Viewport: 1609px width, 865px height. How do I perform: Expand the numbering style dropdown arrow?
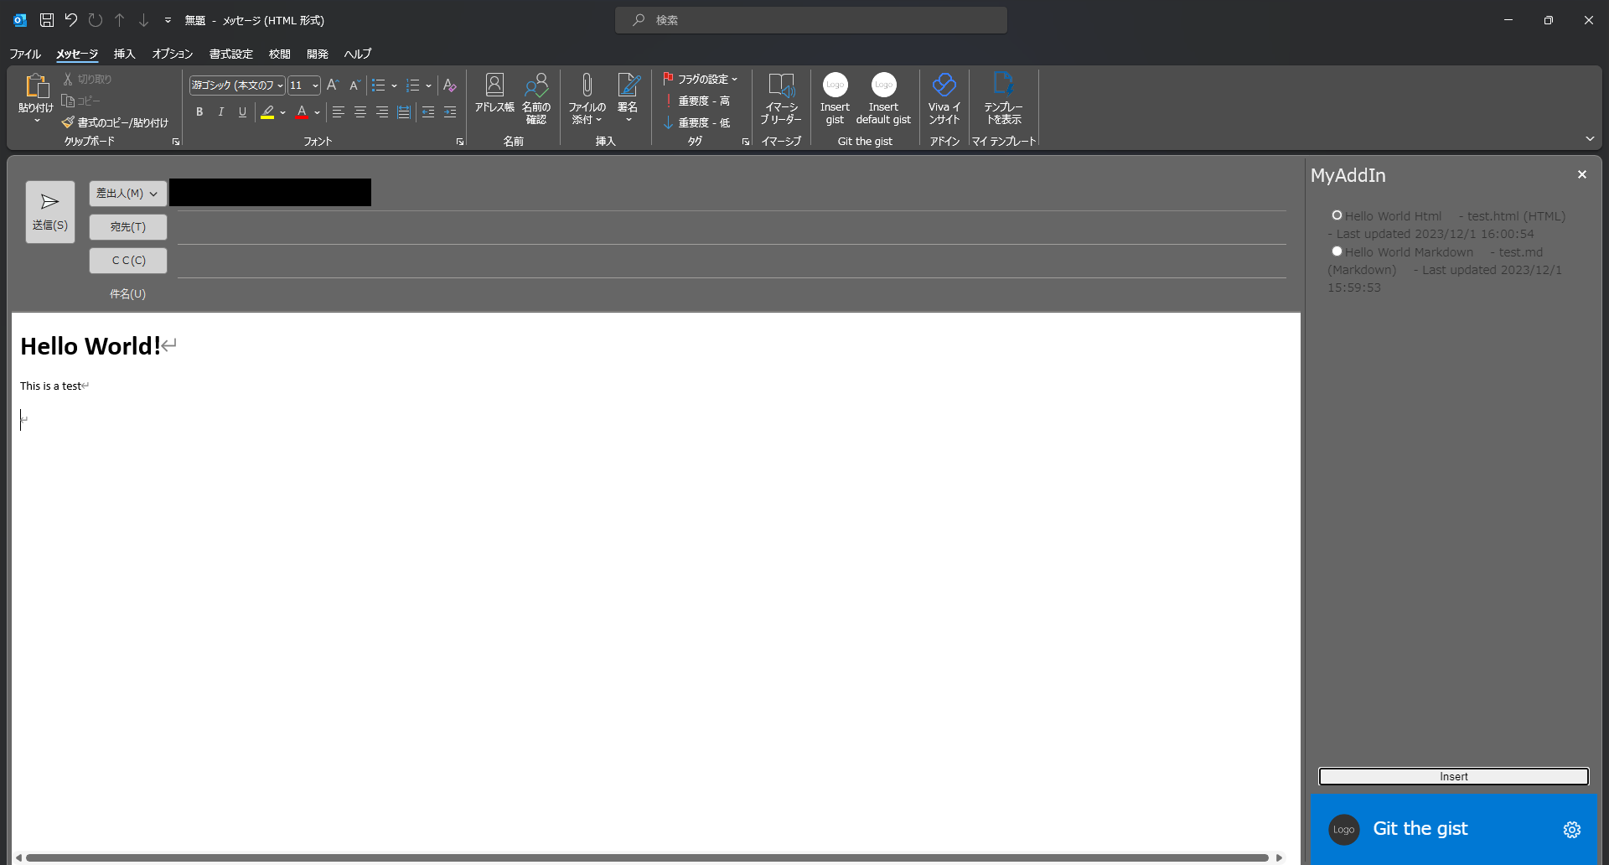(x=428, y=85)
